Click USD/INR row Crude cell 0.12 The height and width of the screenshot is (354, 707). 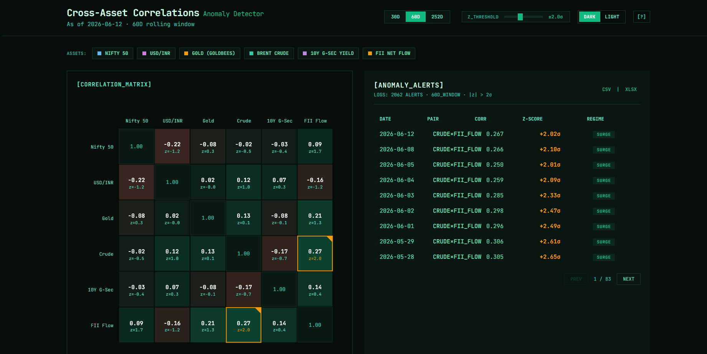click(x=244, y=182)
